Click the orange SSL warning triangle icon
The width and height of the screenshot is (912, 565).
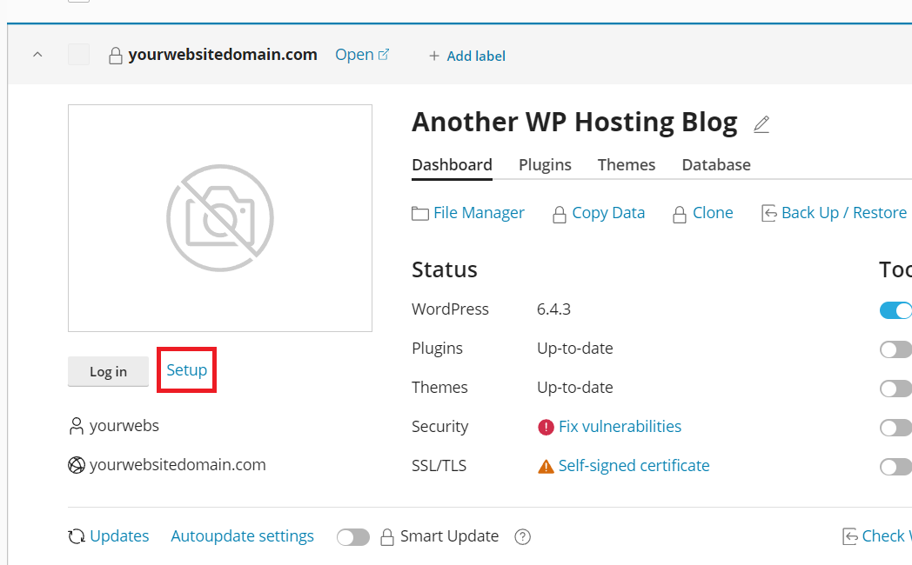pos(546,467)
